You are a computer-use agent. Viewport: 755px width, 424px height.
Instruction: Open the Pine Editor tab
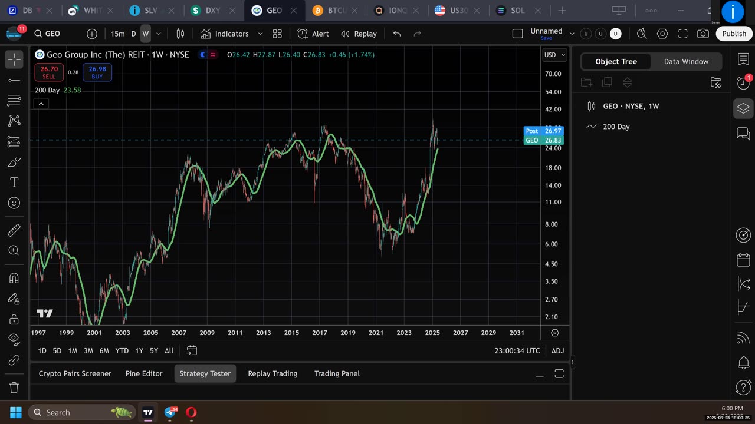[x=144, y=373]
